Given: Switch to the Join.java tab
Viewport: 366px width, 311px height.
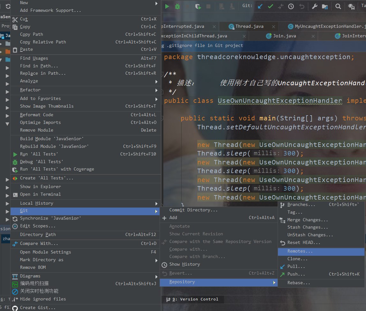Looking at the screenshot, I should click(x=284, y=36).
